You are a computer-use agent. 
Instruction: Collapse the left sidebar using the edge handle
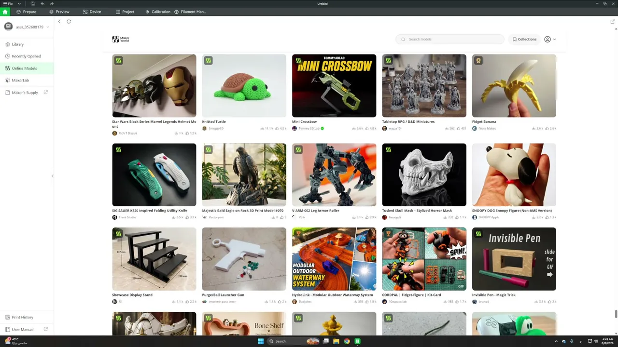point(52,176)
